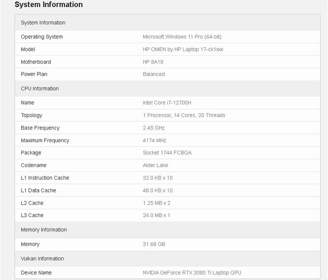Select the Operating System row label
Viewport: 328px width, 280px height.
[42, 37]
